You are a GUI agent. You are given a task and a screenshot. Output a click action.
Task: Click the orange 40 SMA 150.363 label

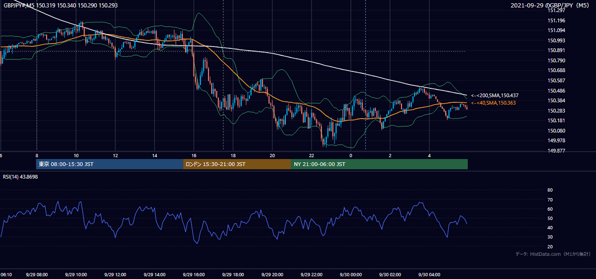pyautogui.click(x=493, y=103)
